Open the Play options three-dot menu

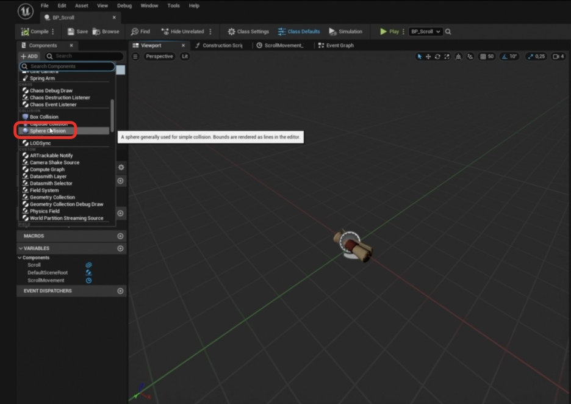pos(403,32)
